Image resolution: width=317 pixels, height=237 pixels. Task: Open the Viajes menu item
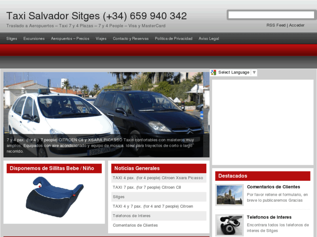click(101, 39)
